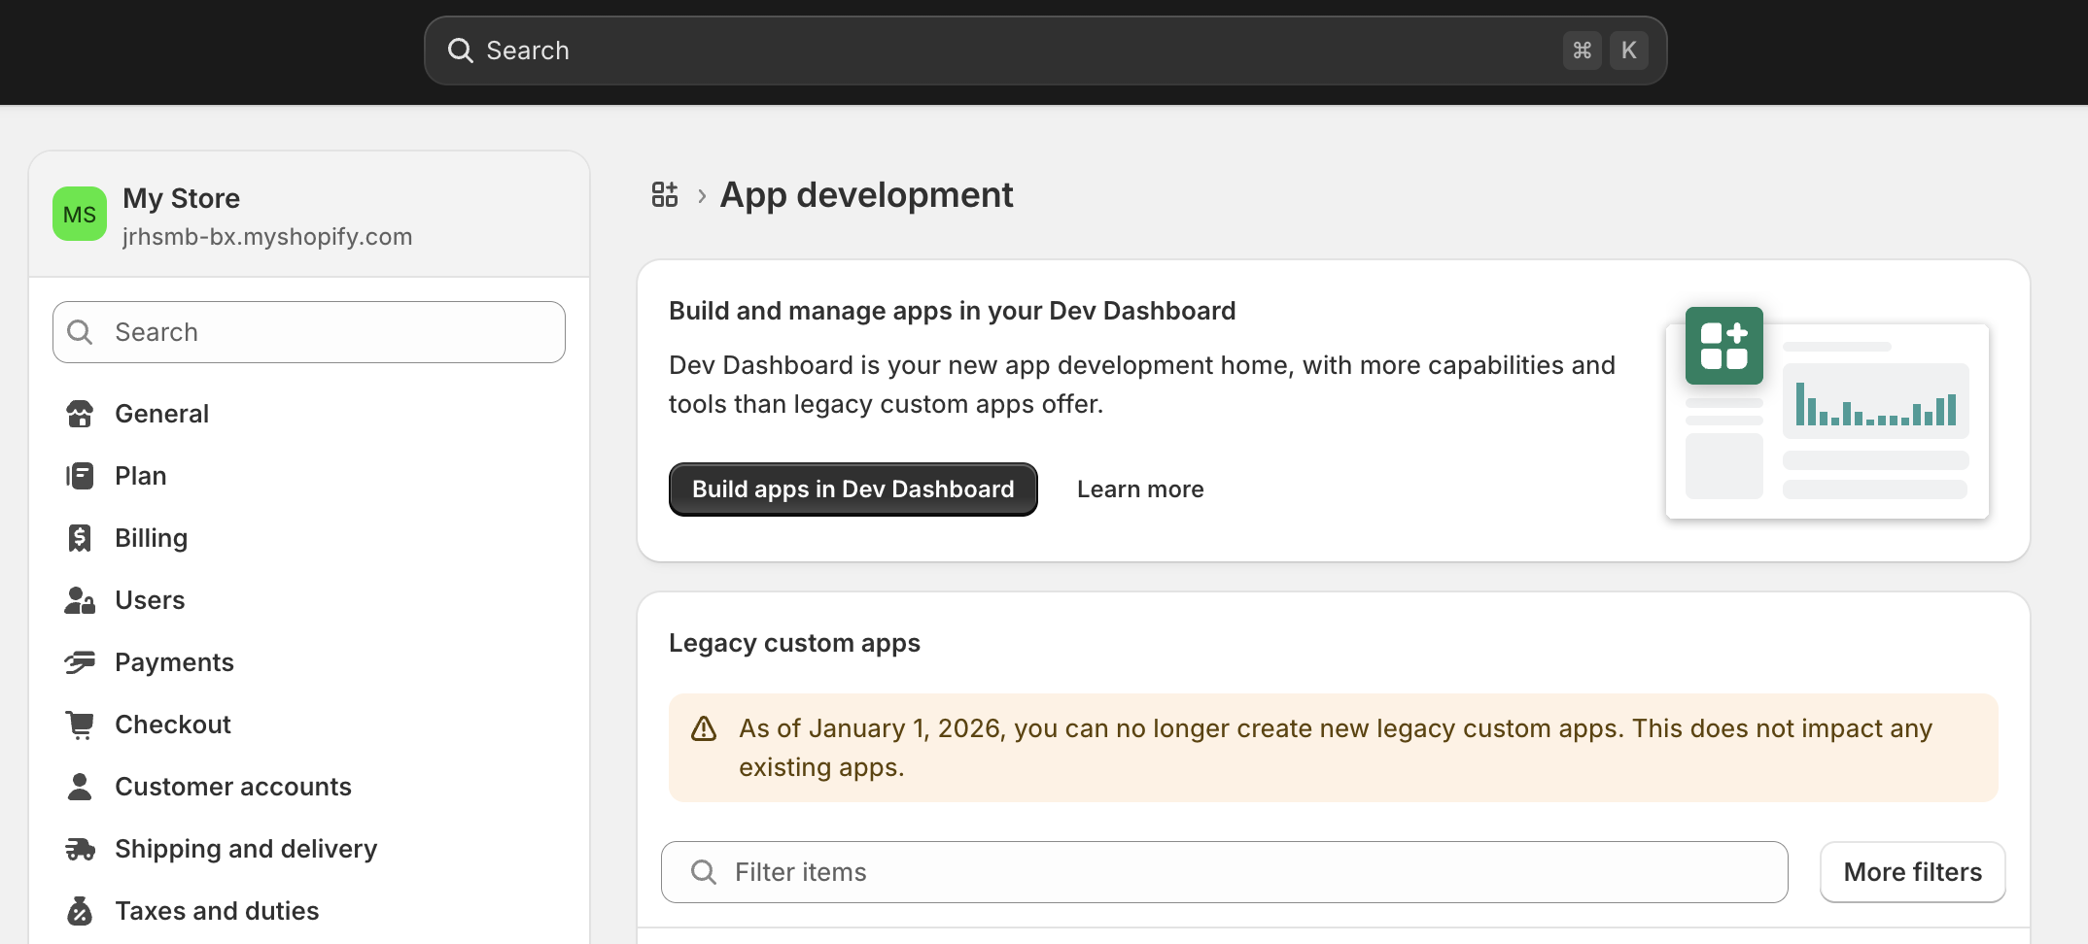This screenshot has height=944, width=2088.
Task: Select the General settings store icon
Action: click(80, 413)
